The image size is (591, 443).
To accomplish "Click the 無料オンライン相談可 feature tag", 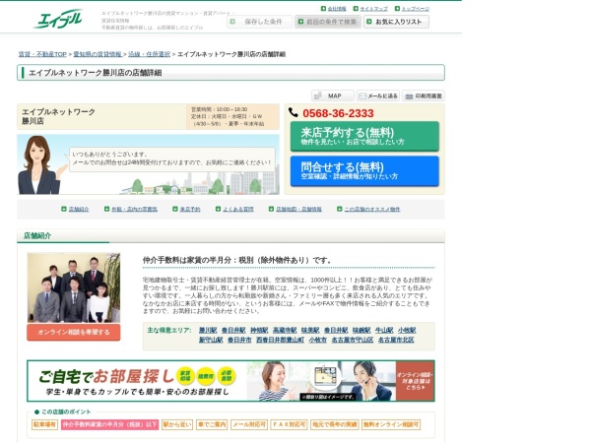I will click(x=391, y=424).
